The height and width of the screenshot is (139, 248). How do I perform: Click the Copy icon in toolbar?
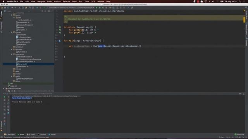point(22,8)
